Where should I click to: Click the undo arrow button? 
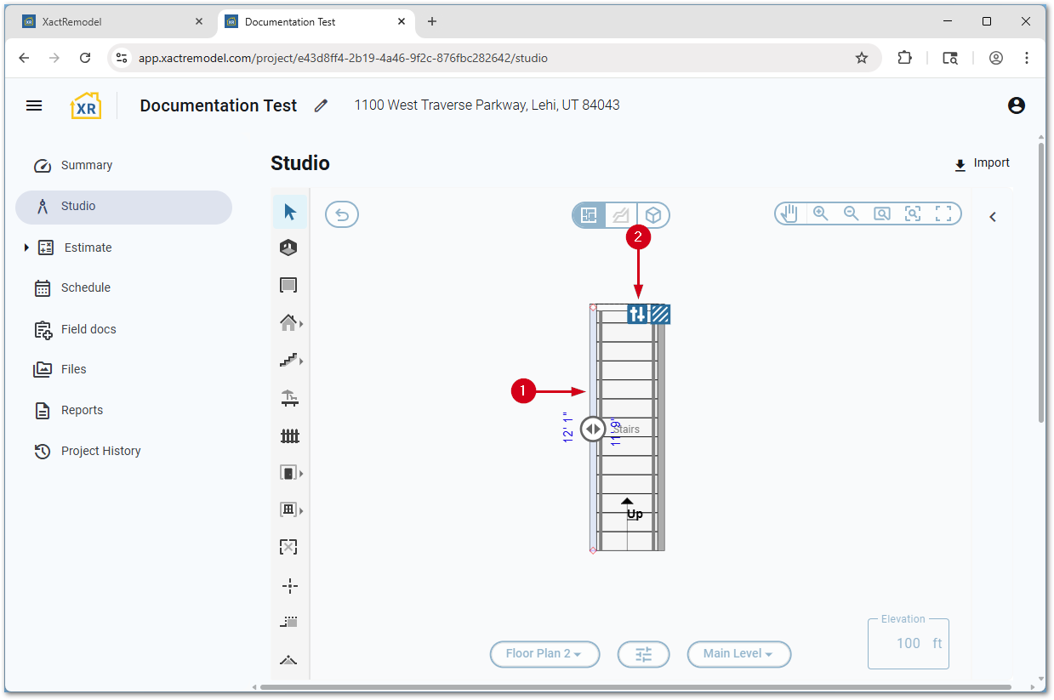point(342,214)
